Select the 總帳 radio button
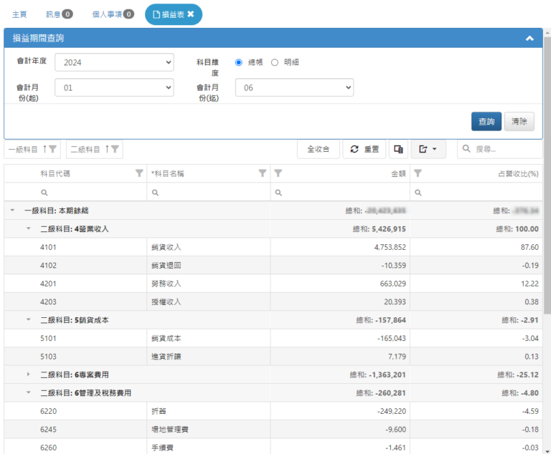The image size is (551, 454). pos(239,62)
